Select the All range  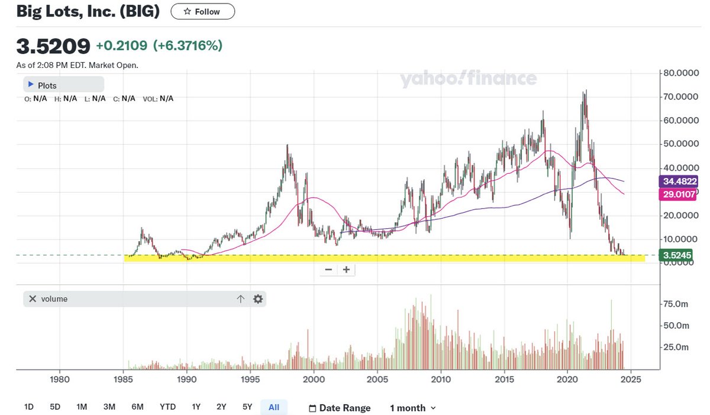(274, 407)
